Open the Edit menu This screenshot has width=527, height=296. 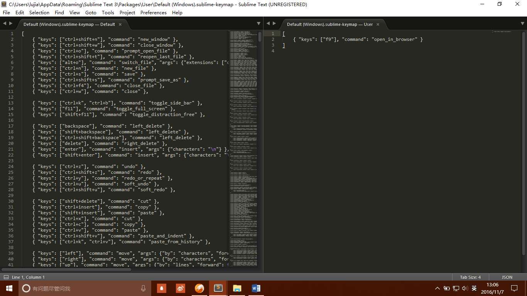click(20, 12)
